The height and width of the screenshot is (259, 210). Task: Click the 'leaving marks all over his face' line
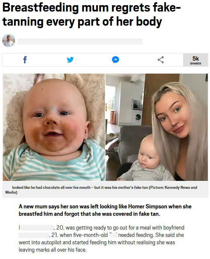click(x=52, y=250)
